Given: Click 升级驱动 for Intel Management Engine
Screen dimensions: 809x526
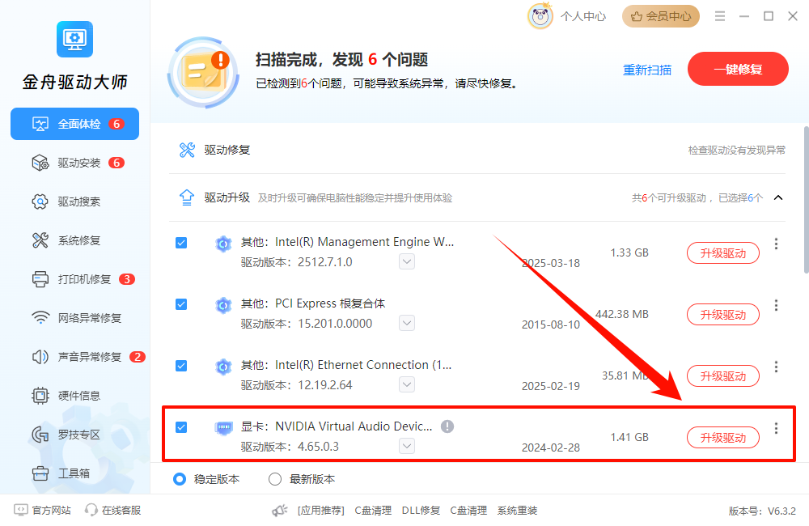Looking at the screenshot, I should pyautogui.click(x=722, y=253).
